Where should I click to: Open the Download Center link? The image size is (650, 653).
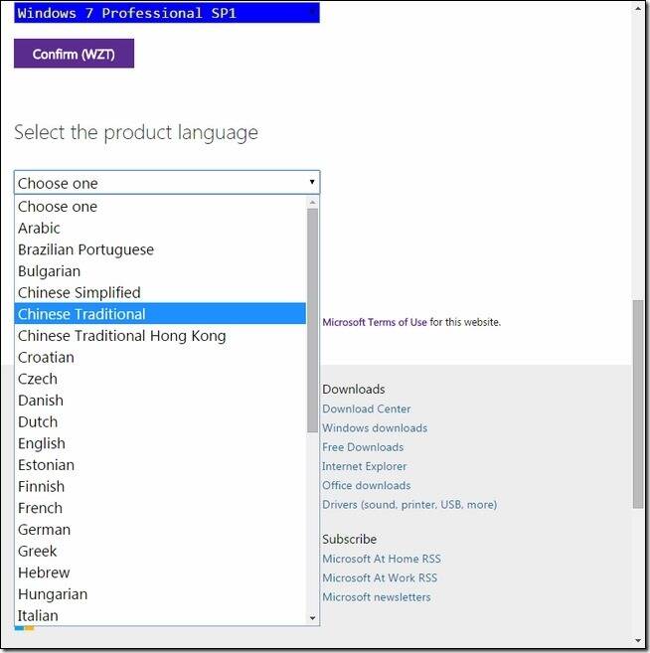click(367, 408)
